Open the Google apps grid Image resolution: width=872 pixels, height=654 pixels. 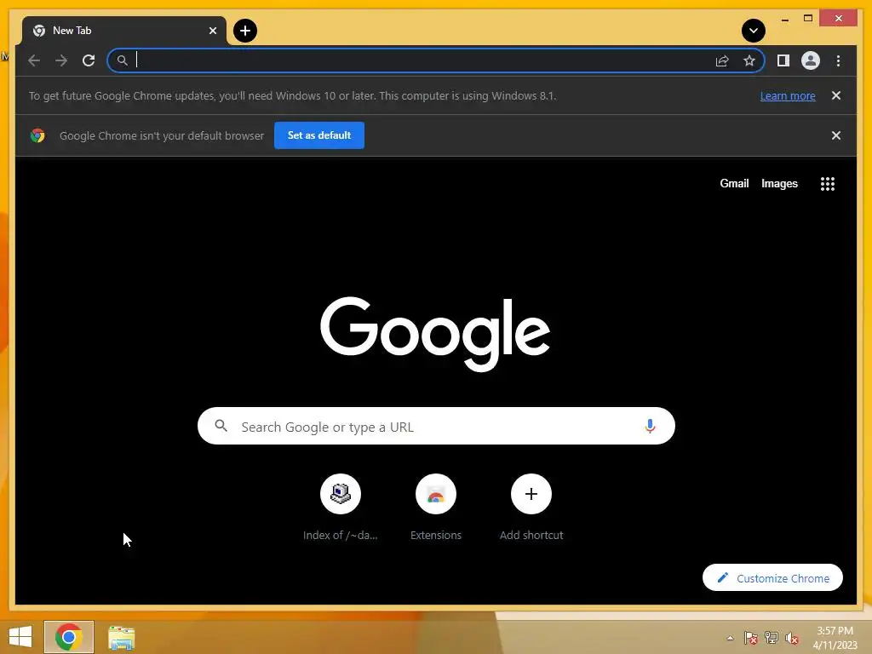point(828,184)
